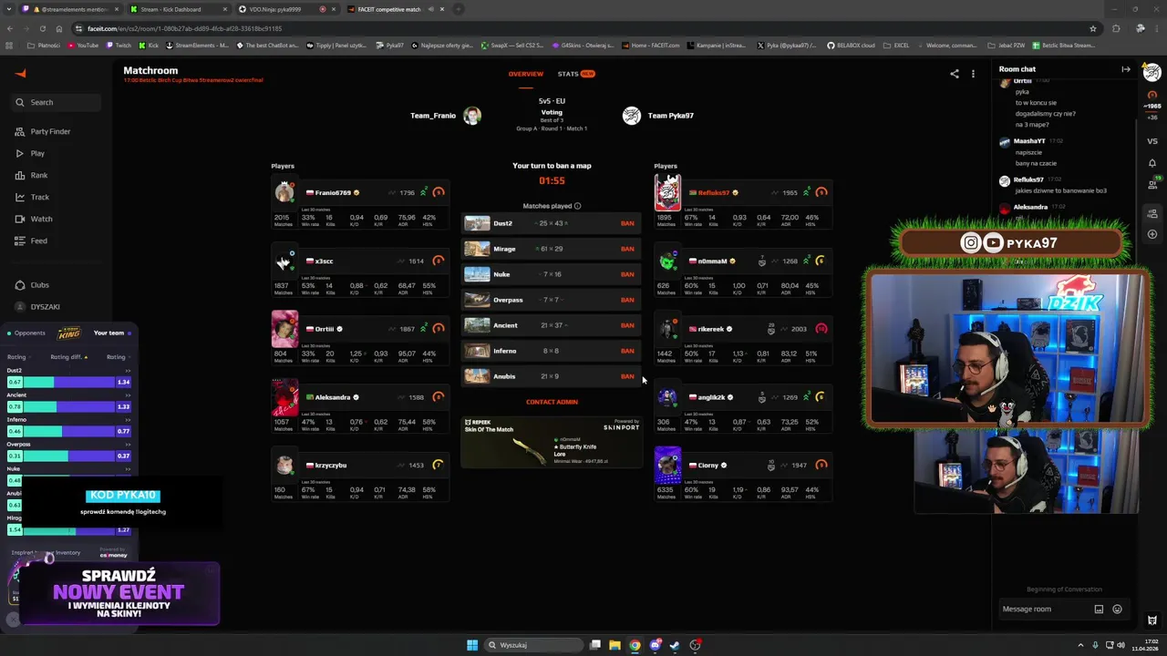
Task: Bookmark this page with star icon
Action: pyautogui.click(x=1093, y=28)
